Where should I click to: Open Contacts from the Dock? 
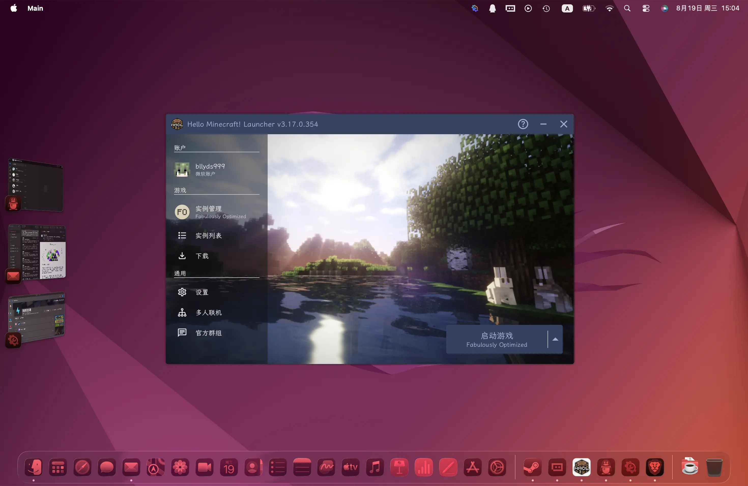coord(253,467)
